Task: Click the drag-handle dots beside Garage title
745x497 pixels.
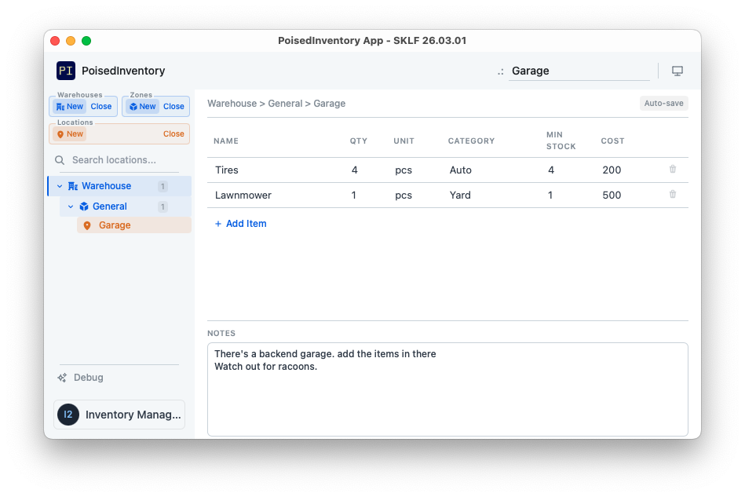Action: 500,71
